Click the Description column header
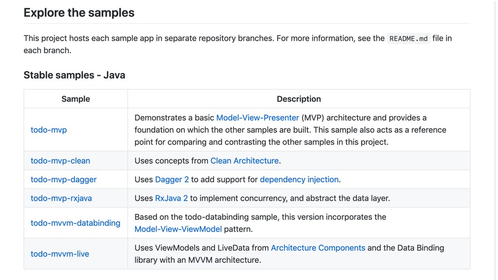 [299, 99]
